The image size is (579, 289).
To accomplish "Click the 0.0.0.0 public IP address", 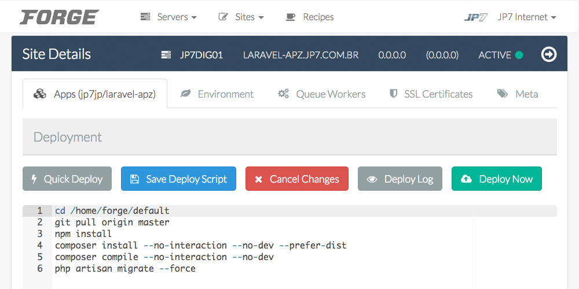I will [392, 55].
